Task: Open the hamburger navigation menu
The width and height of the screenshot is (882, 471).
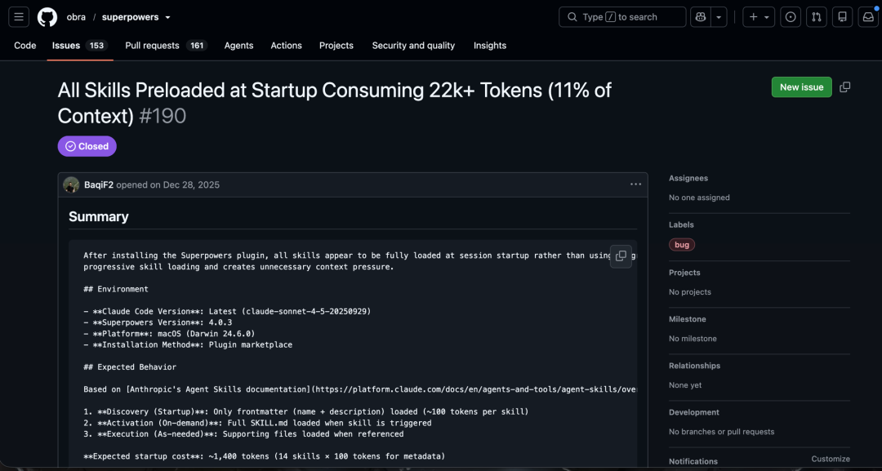Action: click(19, 17)
